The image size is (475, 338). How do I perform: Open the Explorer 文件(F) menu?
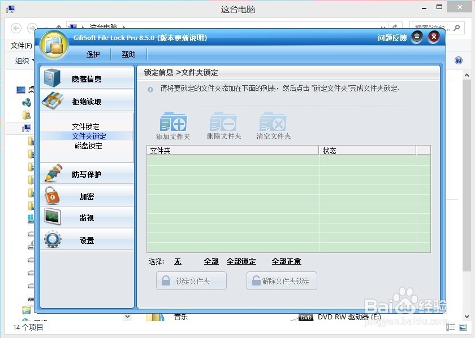21,46
